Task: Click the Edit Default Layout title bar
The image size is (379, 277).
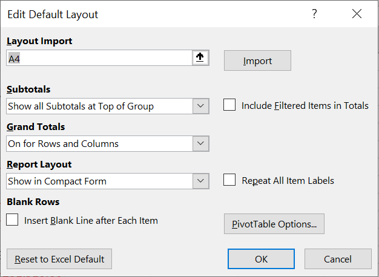Action: 151,14
